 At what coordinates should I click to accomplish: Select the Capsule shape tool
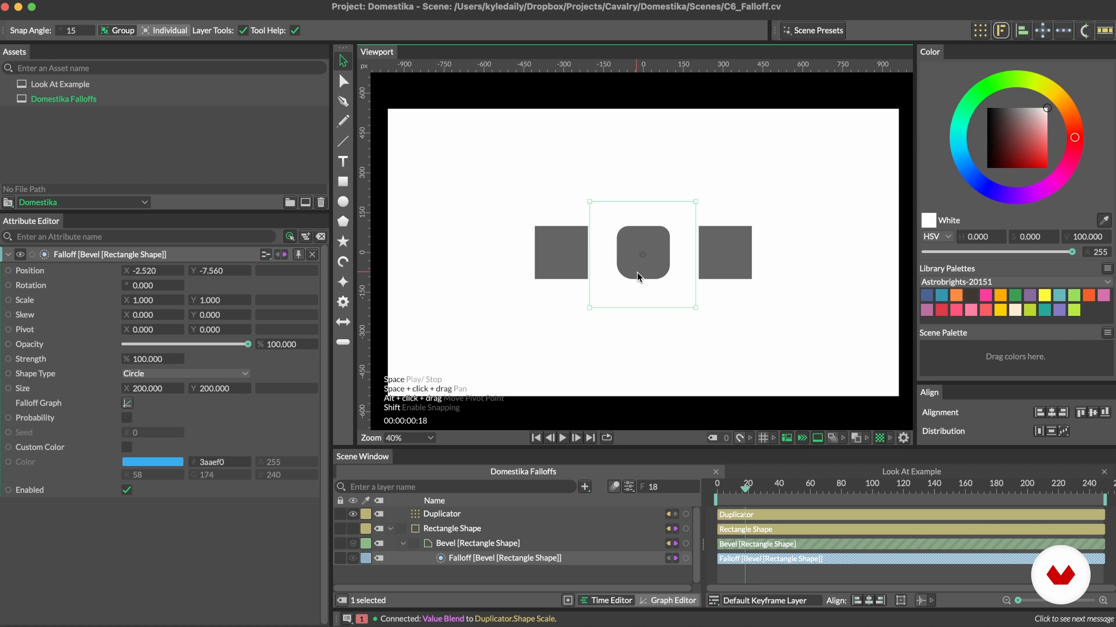[343, 342]
